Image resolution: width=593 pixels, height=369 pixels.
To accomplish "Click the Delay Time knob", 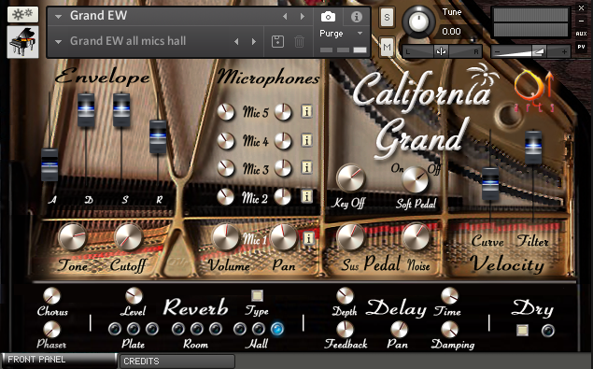I will (x=449, y=295).
